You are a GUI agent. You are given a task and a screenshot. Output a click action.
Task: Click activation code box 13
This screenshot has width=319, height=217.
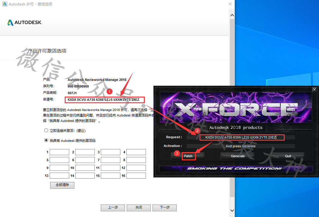pos(59,176)
